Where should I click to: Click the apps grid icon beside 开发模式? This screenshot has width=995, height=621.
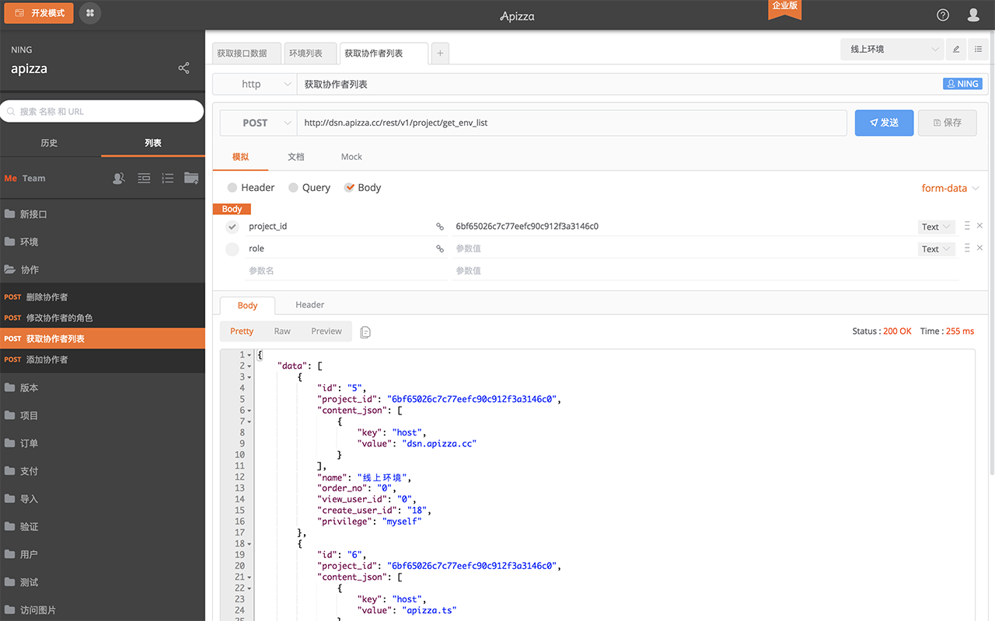pos(89,13)
